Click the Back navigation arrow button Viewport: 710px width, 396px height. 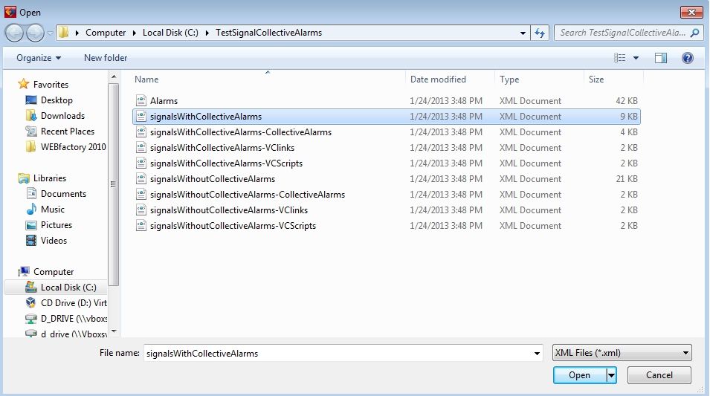click(14, 33)
